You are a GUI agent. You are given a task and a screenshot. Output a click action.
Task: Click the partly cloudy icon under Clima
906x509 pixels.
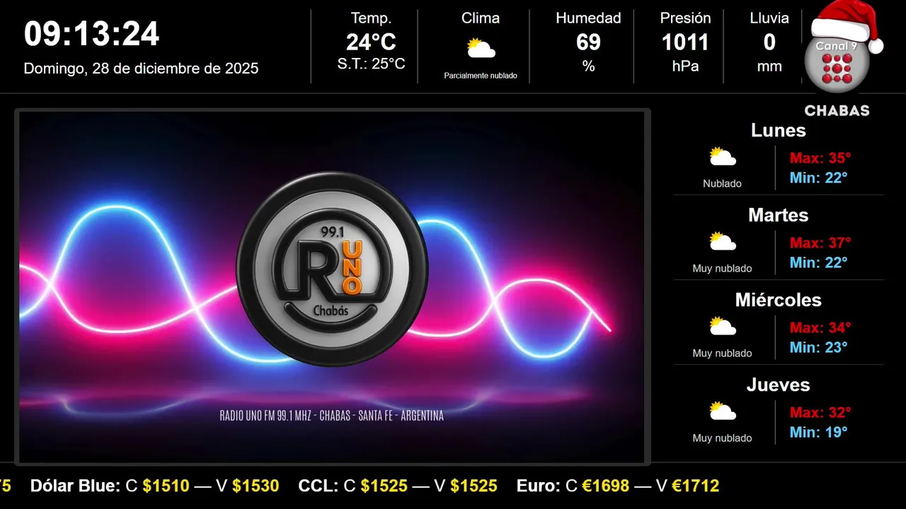[x=481, y=48]
